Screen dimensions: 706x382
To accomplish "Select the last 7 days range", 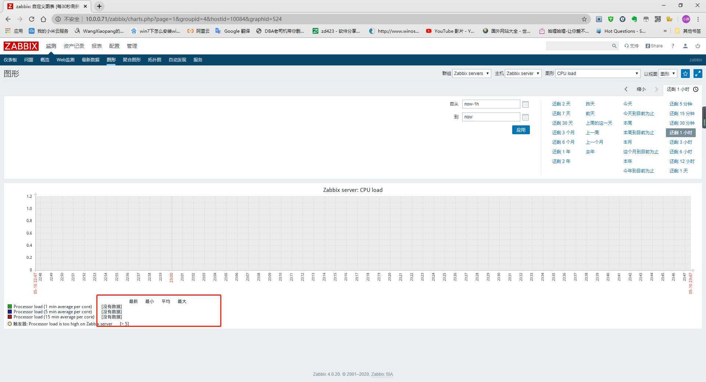I will (561, 114).
